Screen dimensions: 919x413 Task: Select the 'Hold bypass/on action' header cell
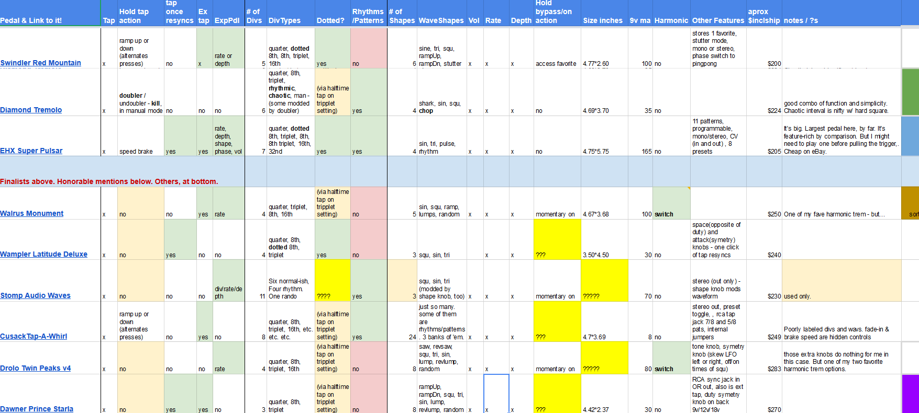(x=557, y=13)
